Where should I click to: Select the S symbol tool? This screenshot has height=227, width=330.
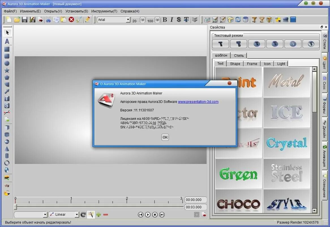click(x=7, y=105)
